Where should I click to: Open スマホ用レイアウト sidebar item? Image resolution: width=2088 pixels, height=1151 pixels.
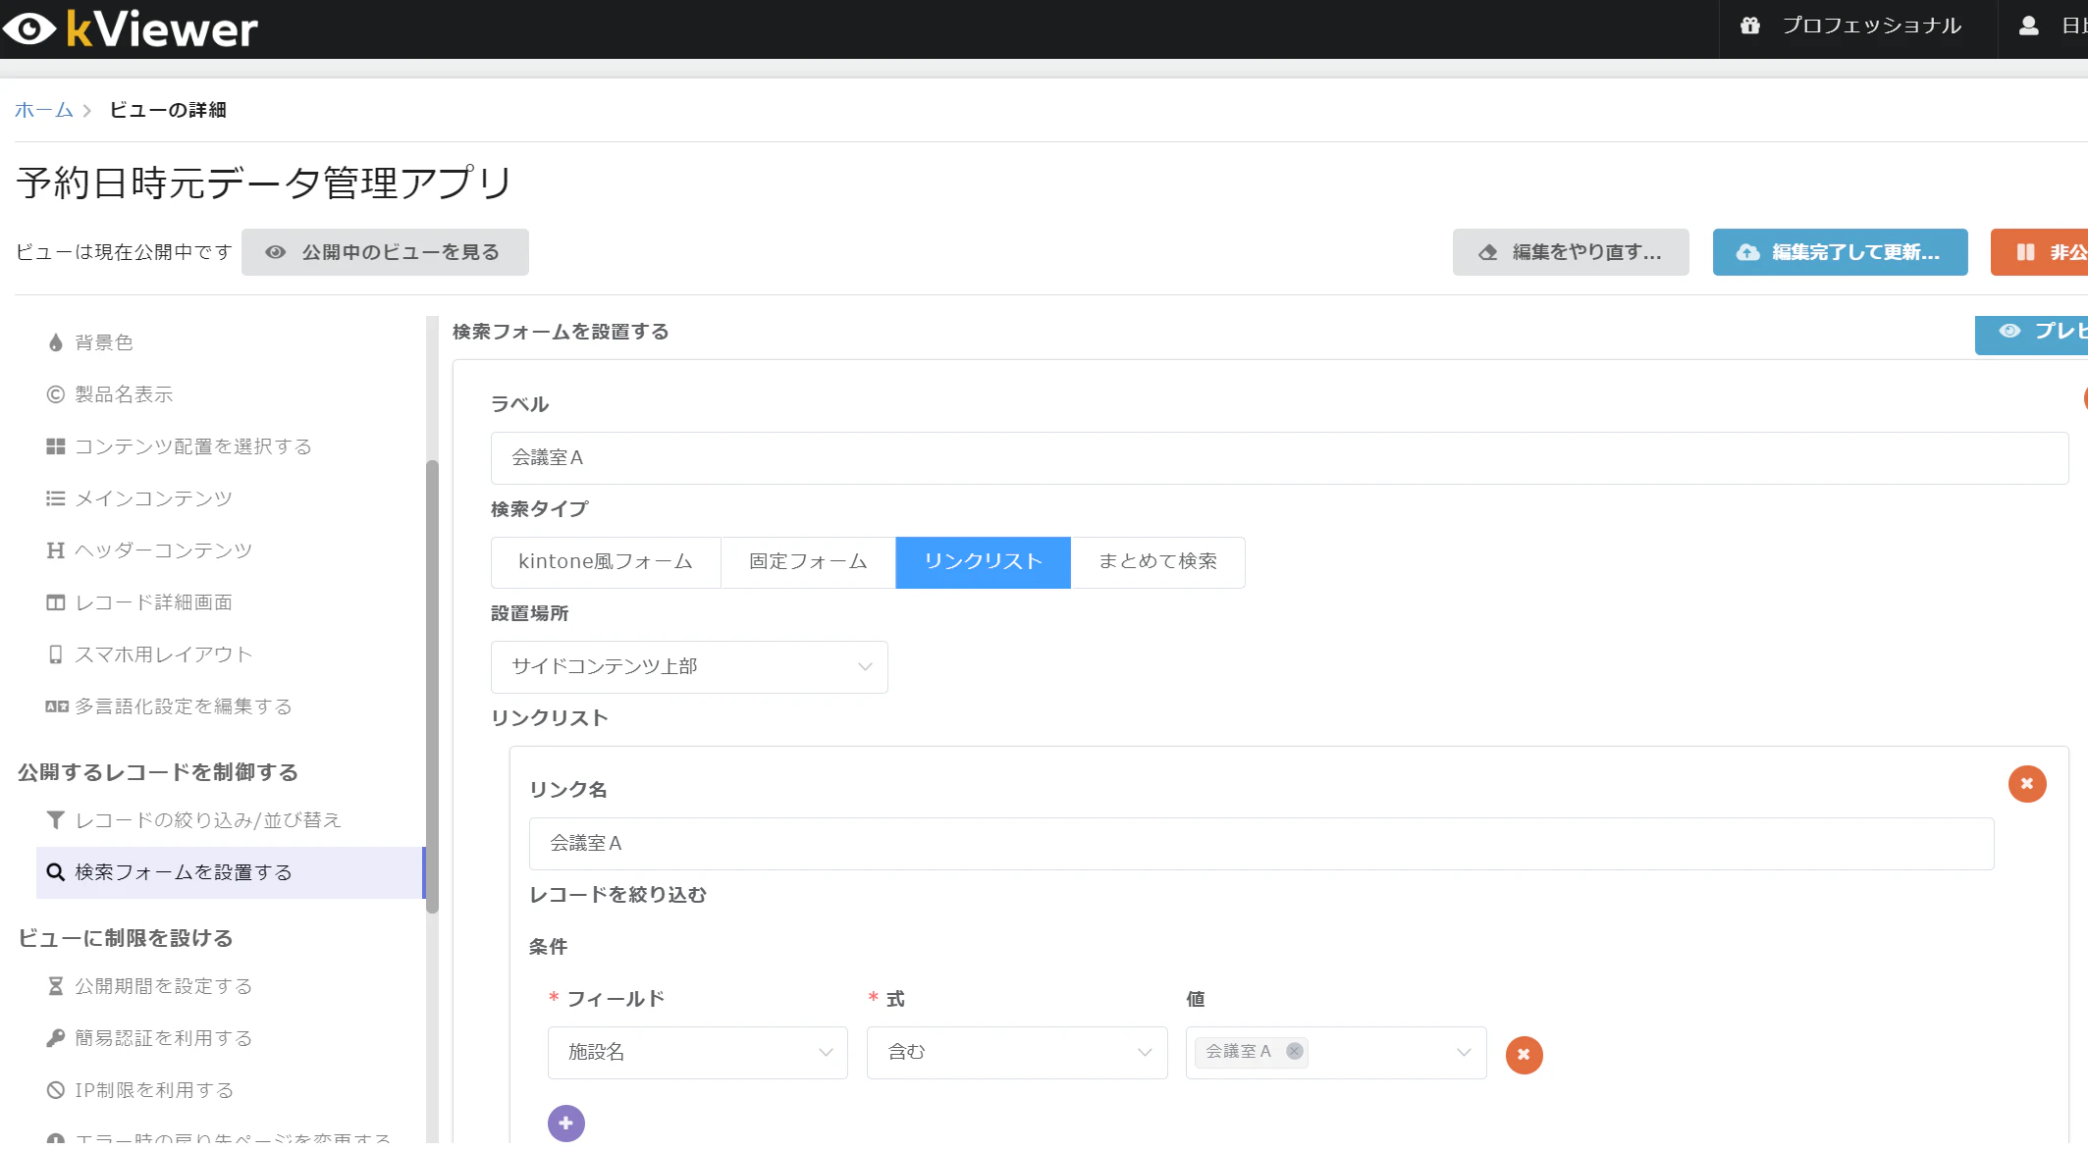163,654
